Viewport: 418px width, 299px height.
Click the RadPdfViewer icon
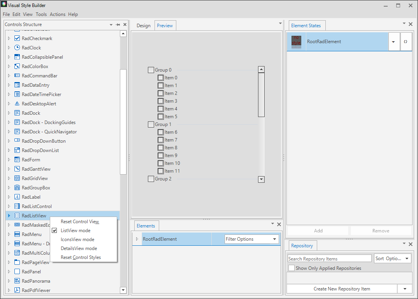(x=17, y=290)
